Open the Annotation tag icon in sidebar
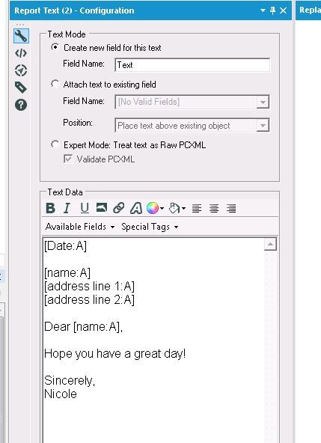Viewport: 321px width, 443px height. pos(21,88)
